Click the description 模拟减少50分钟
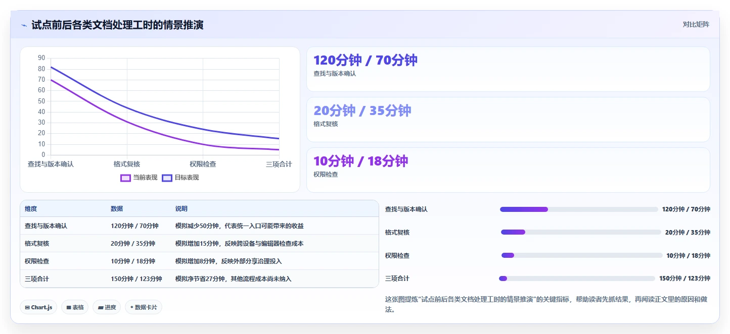Image resolution: width=730 pixels, height=334 pixels. (240, 226)
